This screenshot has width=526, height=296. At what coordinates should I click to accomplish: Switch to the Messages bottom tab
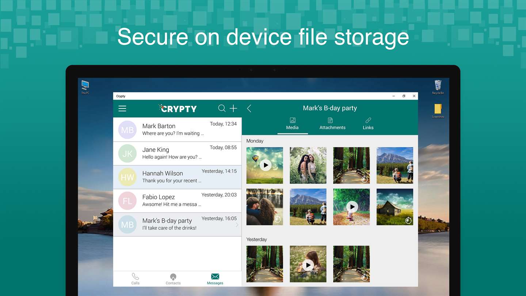coord(215,279)
